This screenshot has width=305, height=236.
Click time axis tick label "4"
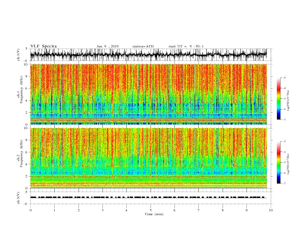tap(126, 210)
